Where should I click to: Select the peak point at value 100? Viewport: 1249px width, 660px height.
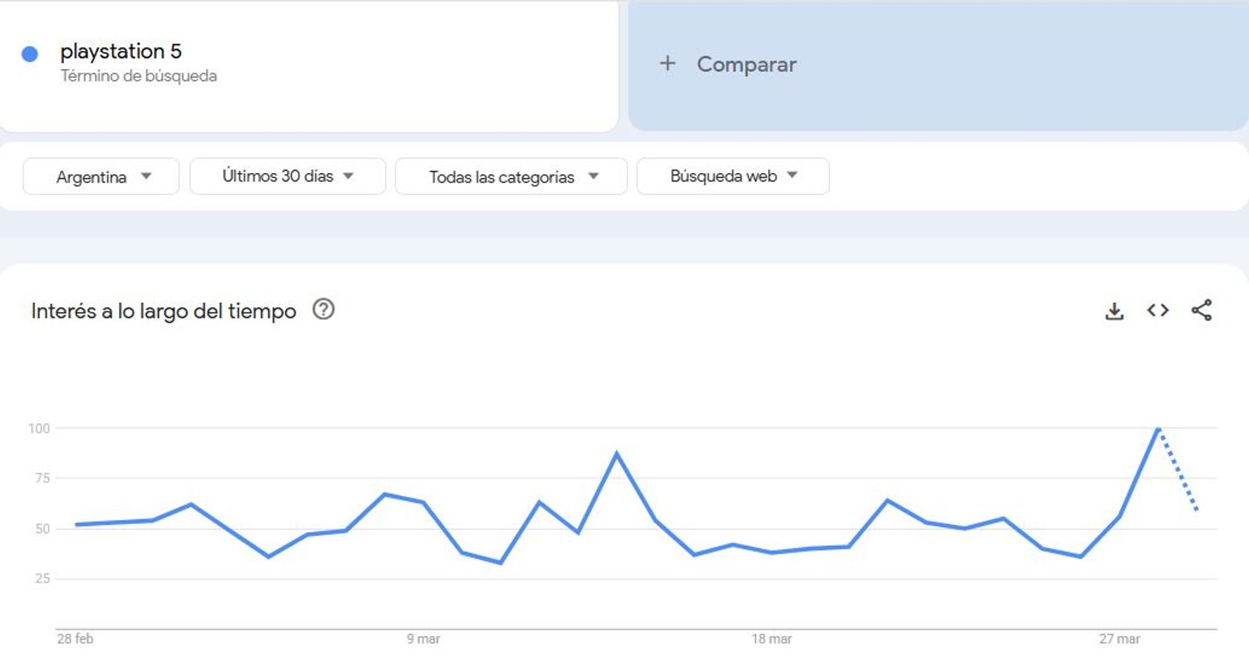[x=1159, y=429]
